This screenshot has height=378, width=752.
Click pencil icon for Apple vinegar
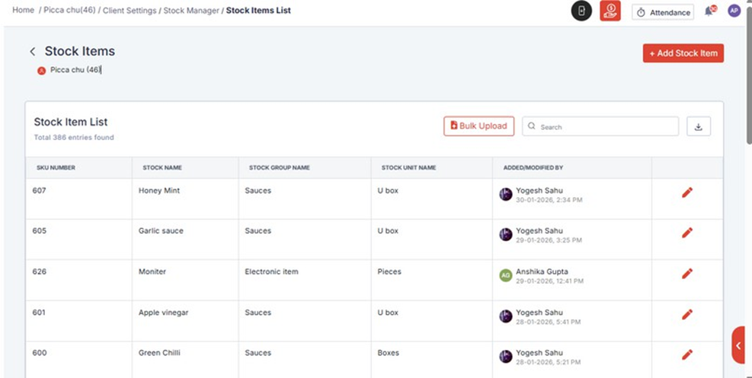686,314
